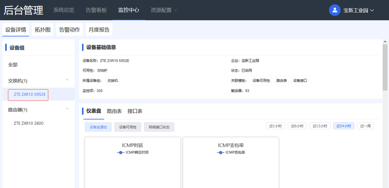This screenshot has height=188, width=389.
Task: Select device ZTE ZXR10 2800 in the tree
Action: pos(29,123)
